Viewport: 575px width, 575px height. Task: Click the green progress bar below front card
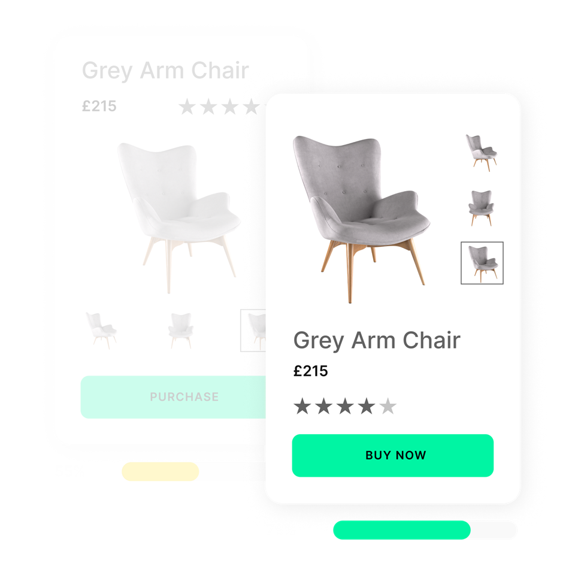[x=401, y=530]
